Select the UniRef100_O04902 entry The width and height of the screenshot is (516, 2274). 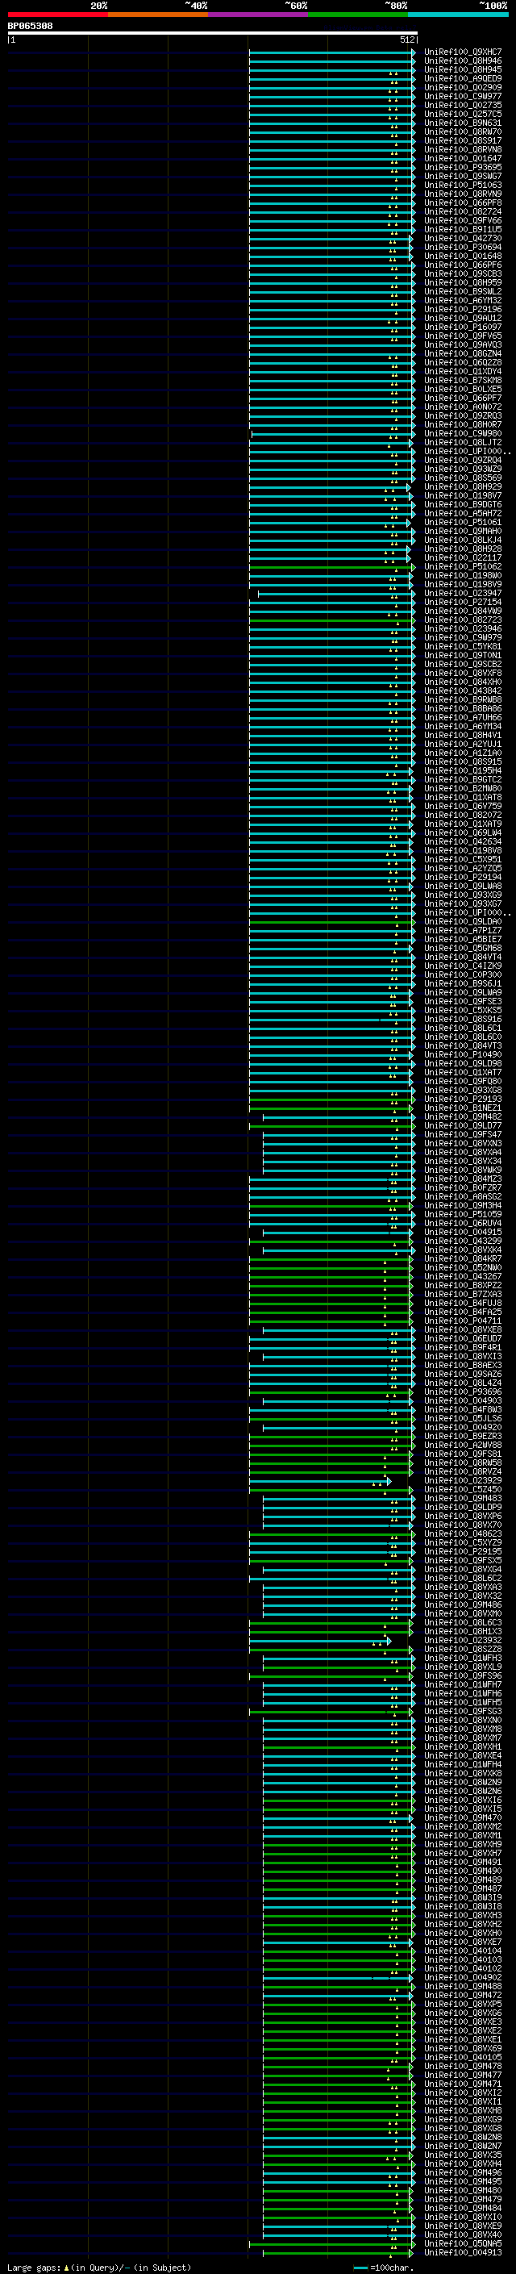point(463,1977)
